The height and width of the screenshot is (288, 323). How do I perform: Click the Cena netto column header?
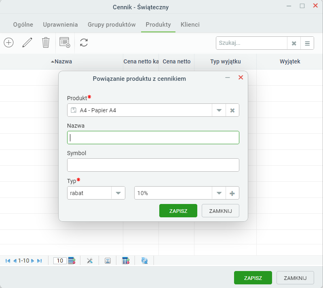click(x=177, y=61)
